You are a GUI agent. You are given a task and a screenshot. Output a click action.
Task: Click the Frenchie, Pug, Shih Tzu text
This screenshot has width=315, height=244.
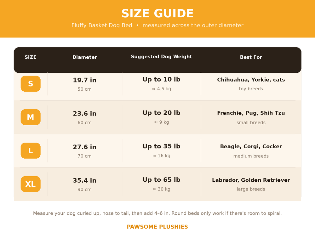pyautogui.click(x=251, y=113)
